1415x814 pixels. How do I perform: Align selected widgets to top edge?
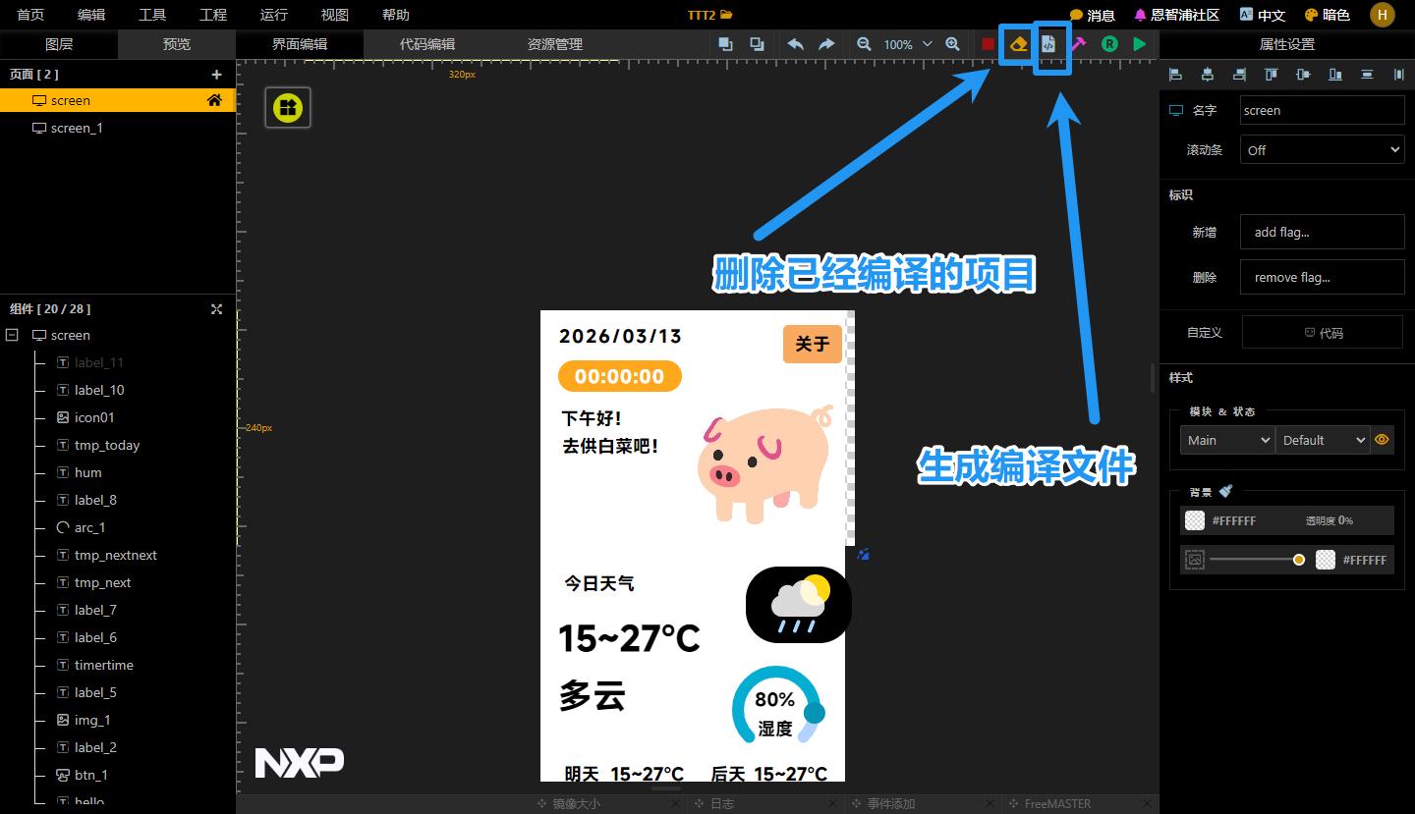(1271, 75)
